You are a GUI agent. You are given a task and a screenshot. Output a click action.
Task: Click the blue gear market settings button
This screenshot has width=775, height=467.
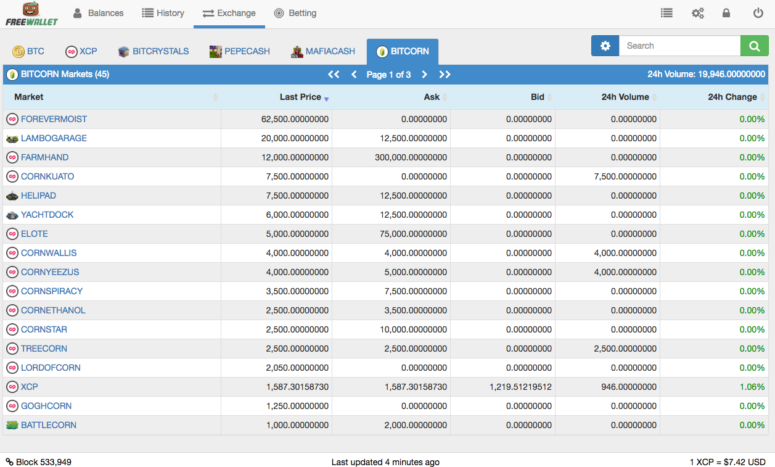click(x=605, y=46)
